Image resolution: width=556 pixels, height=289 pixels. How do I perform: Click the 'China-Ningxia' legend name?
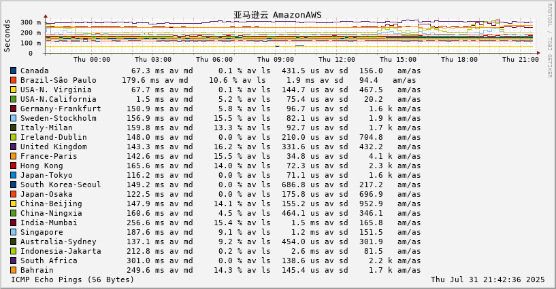(51, 214)
